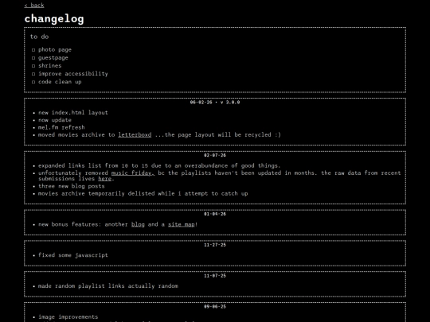
Task: Check the 'shrines' to-do box
Action: coord(33,66)
